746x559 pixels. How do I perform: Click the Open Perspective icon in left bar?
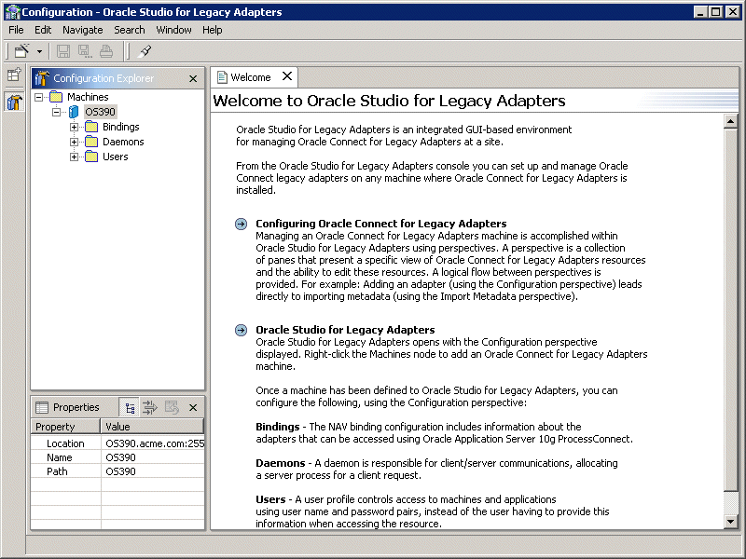(14, 75)
